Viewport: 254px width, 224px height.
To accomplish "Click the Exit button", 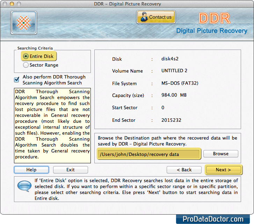I will click(71, 170).
